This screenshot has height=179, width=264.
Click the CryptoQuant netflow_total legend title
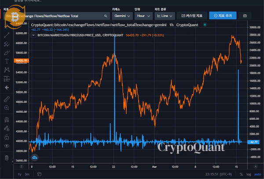pyautogui.click(x=99, y=25)
